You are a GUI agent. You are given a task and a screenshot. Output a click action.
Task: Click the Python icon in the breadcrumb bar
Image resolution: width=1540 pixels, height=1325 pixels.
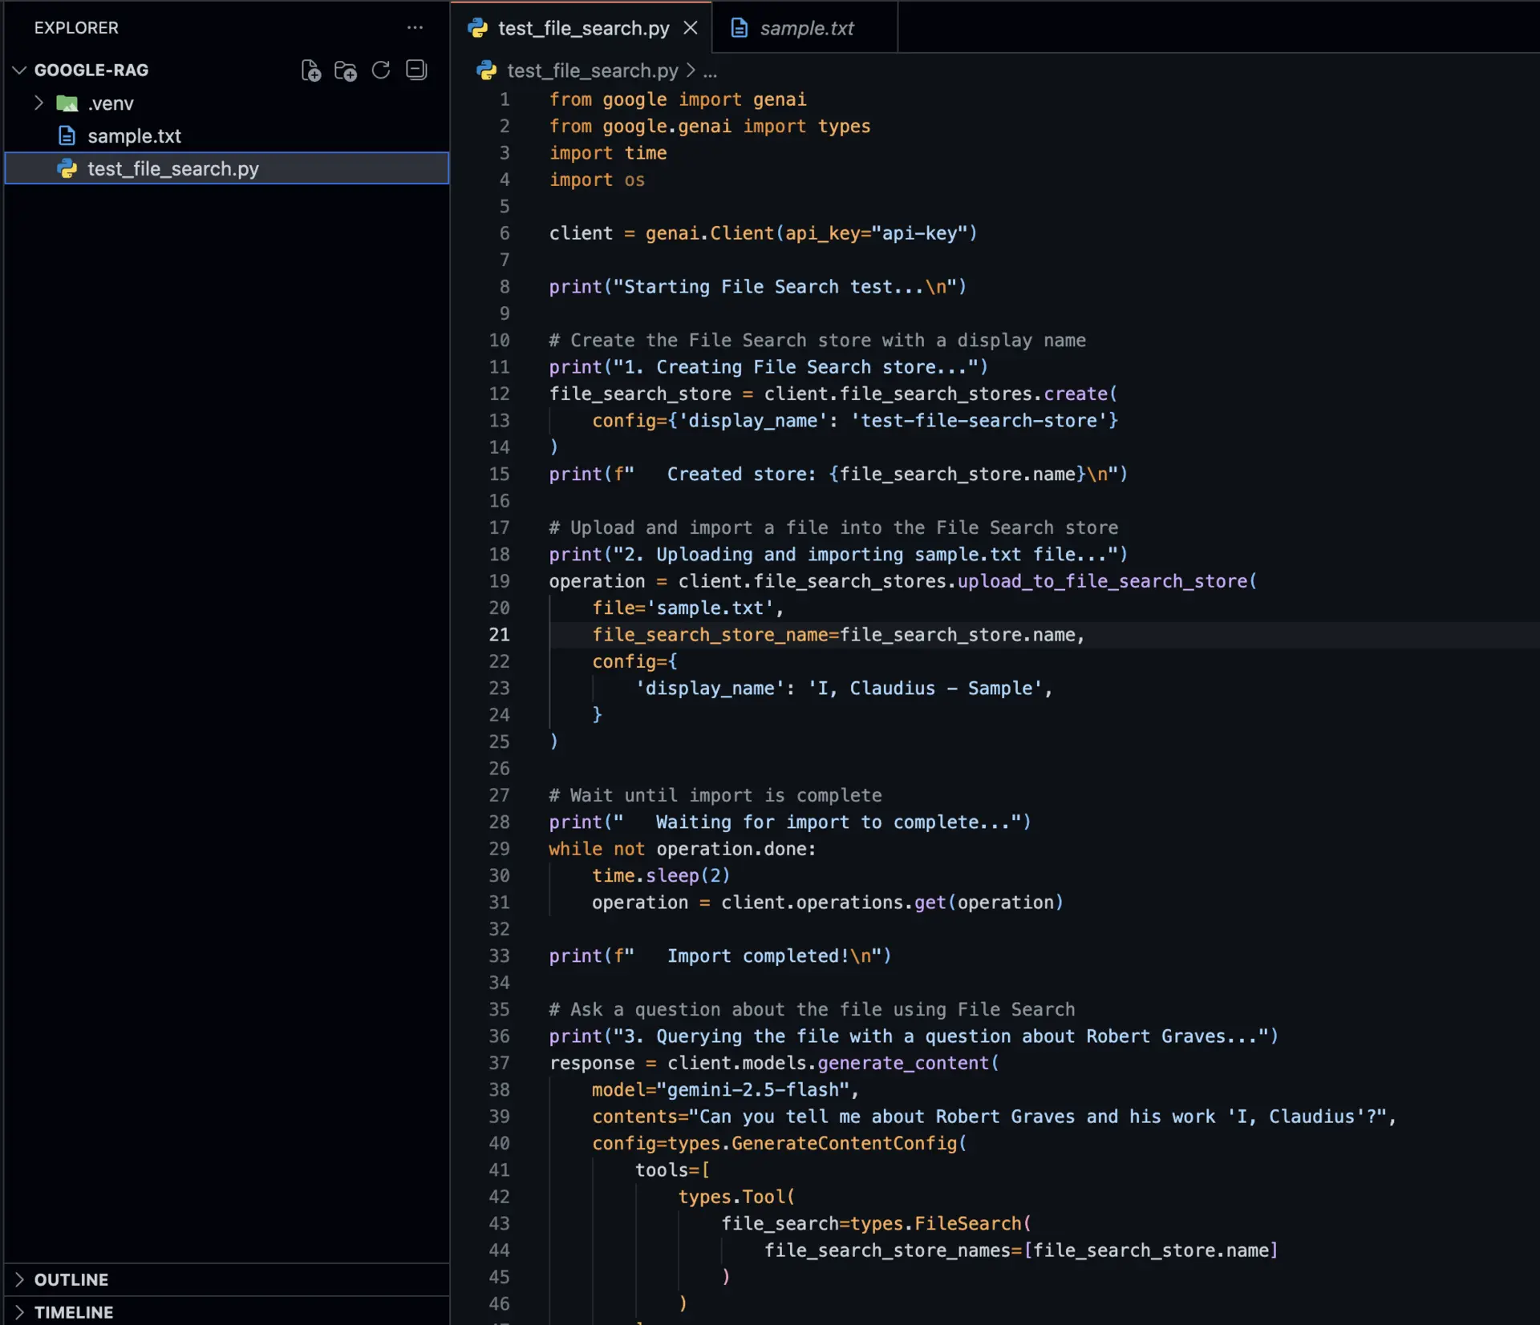486,71
